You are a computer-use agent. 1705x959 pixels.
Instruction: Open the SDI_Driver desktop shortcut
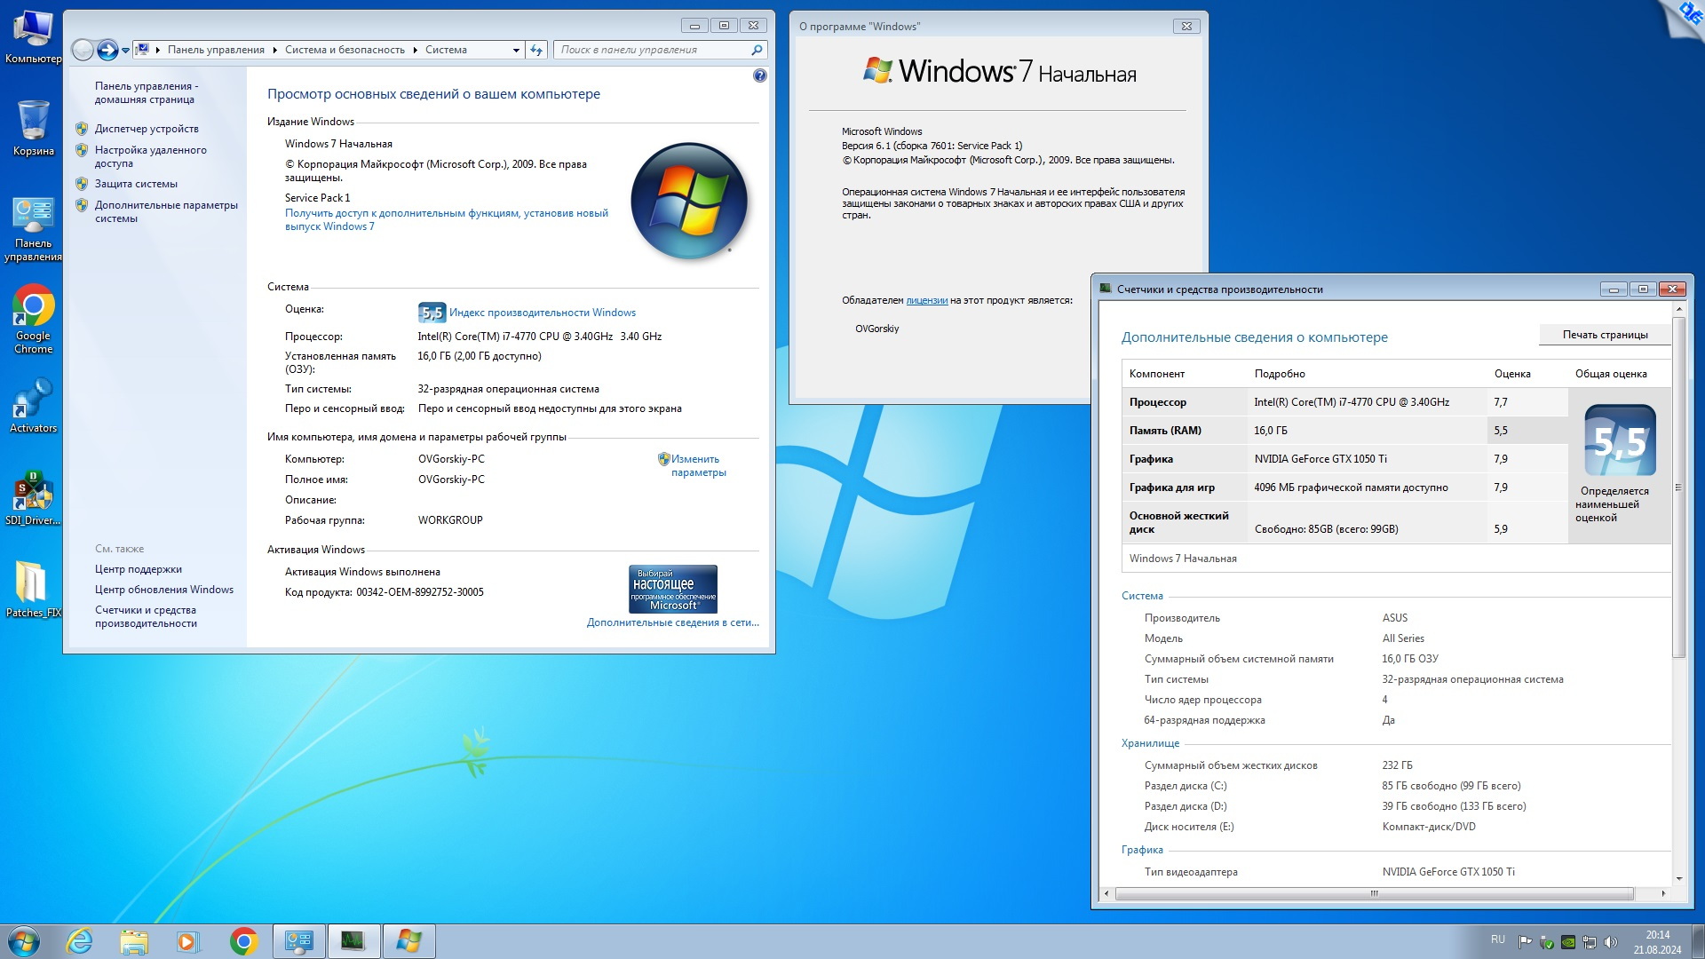click(33, 498)
